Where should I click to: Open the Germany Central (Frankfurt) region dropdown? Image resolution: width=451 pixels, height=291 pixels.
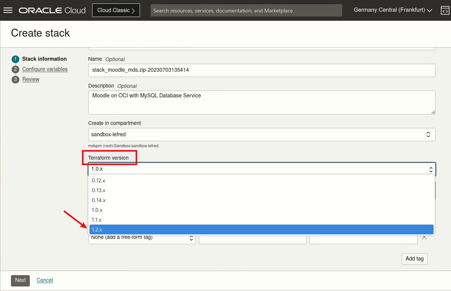(393, 10)
